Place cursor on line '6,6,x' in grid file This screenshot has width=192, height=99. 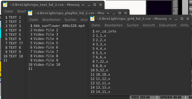pos(101,57)
